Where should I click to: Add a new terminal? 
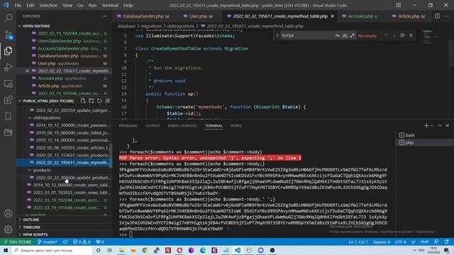click(x=426, y=125)
